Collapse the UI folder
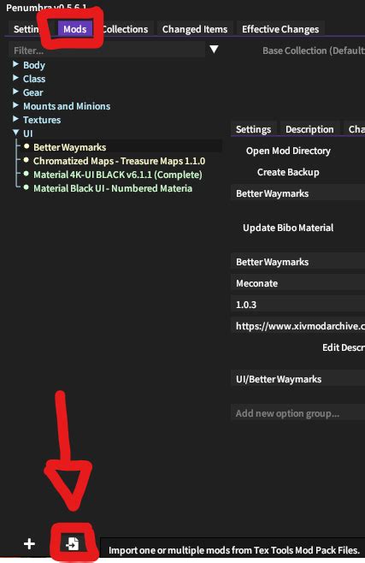Screen dimensions: 365x563 (x=15, y=133)
